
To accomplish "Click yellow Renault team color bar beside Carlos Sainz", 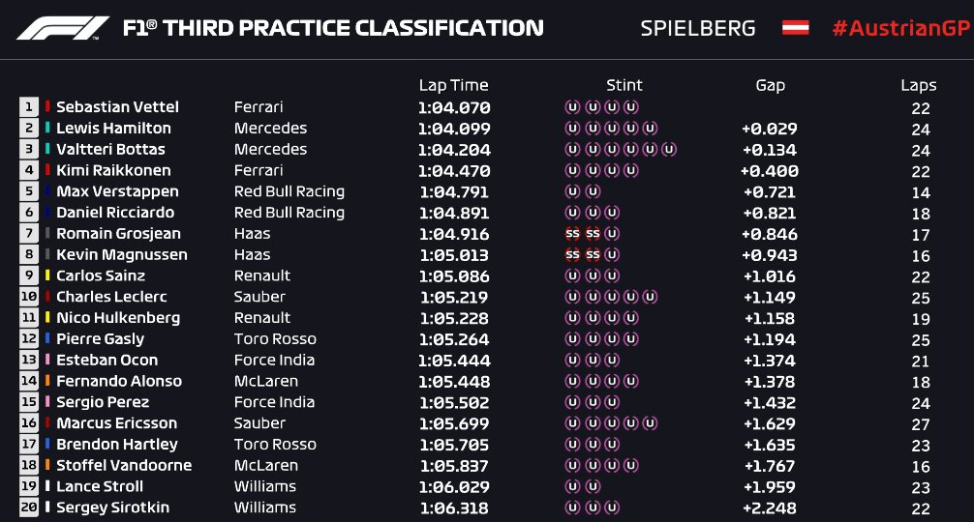I will tap(47, 275).
